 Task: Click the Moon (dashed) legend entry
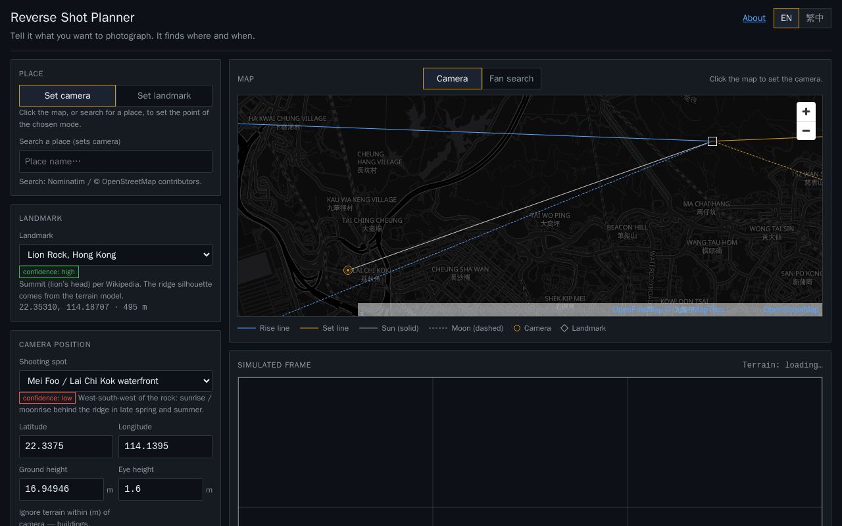tap(466, 328)
